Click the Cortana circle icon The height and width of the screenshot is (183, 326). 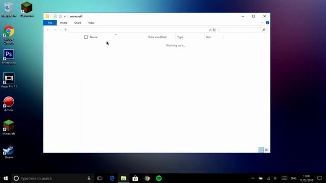coord(16,178)
